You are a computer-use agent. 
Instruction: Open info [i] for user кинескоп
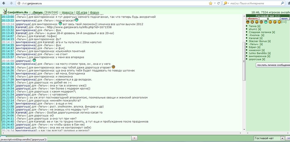[263, 50]
